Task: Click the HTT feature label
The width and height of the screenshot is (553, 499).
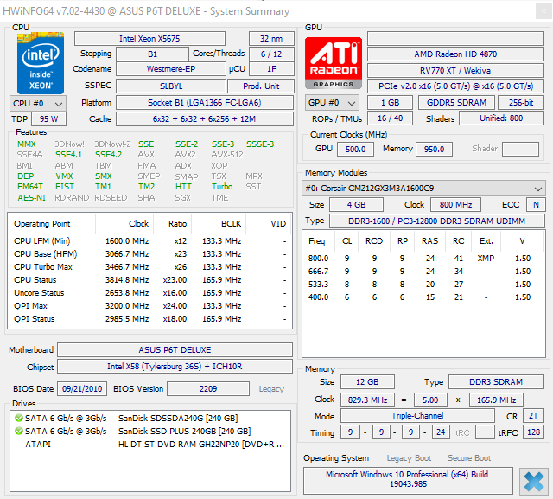Action: coord(183,186)
